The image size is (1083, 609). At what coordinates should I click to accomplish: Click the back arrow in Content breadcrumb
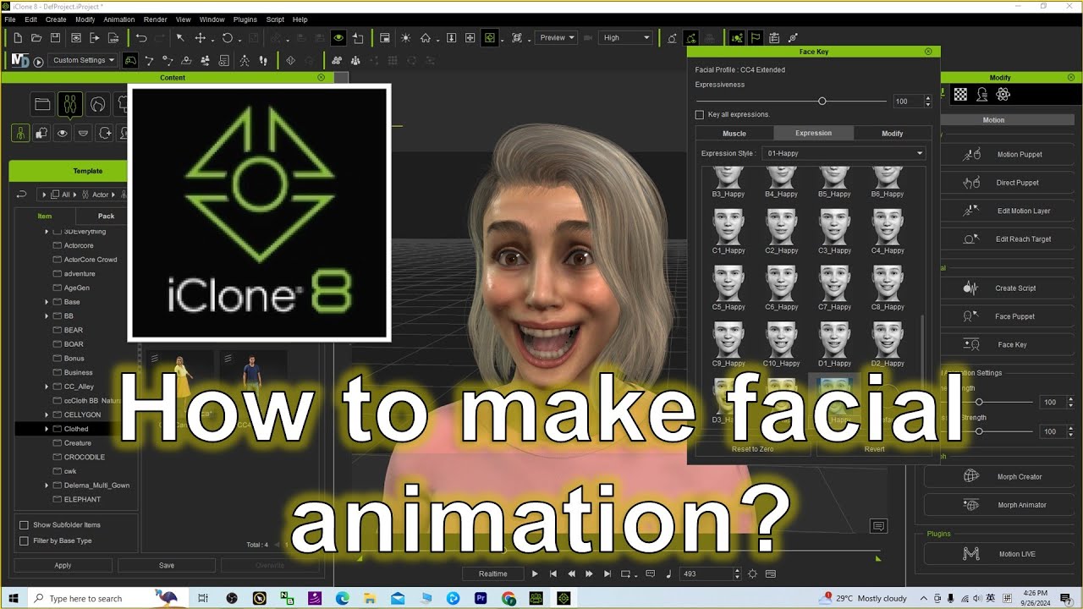pyautogui.click(x=22, y=195)
